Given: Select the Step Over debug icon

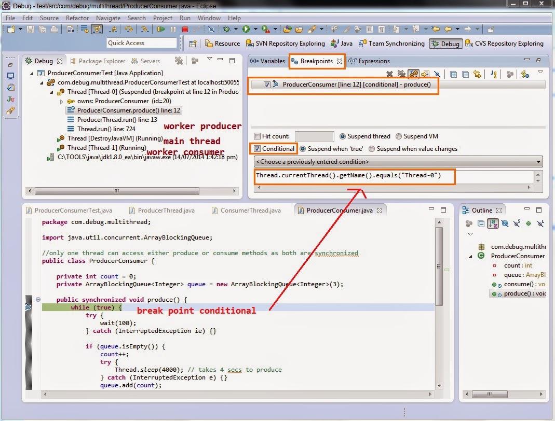Looking at the screenshot, I should click(129, 29).
